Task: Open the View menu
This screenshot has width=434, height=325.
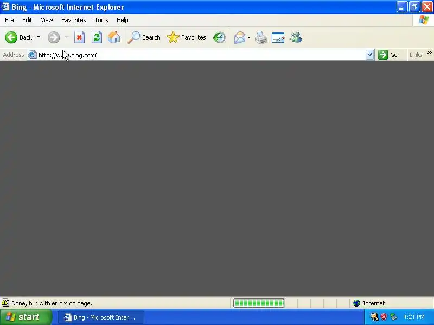Action: [x=47, y=20]
